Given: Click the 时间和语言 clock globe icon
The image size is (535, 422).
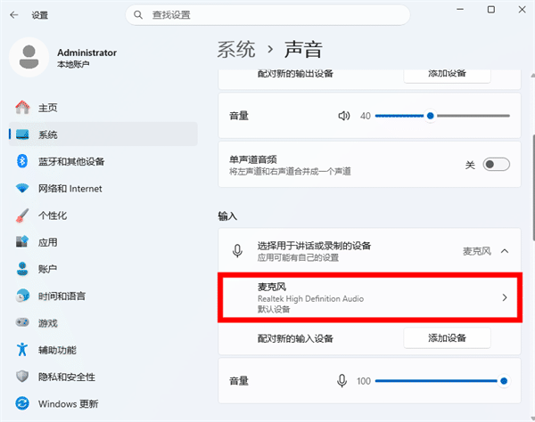Looking at the screenshot, I should (x=22, y=296).
